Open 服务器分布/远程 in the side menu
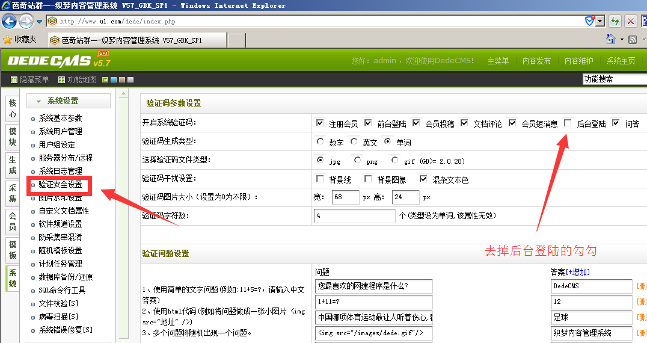The width and height of the screenshot is (647, 343). [66, 158]
